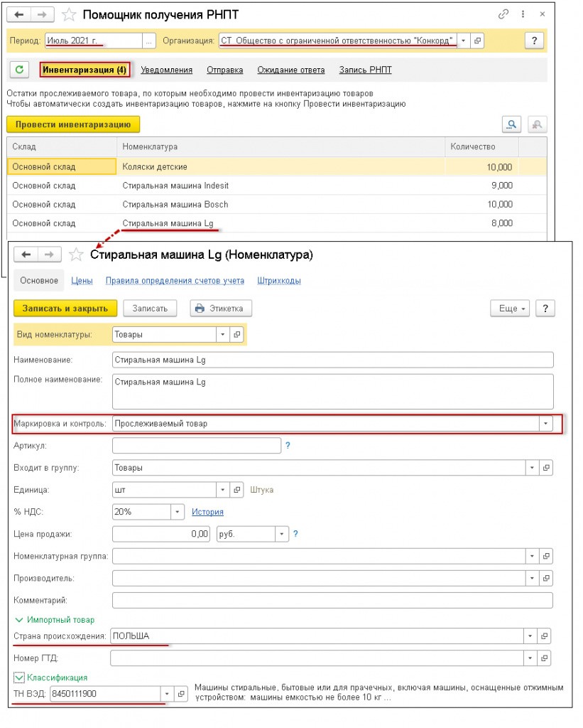The width and height of the screenshot is (583, 728).
Task: Cancel search in the inventory table
Action: (x=537, y=124)
